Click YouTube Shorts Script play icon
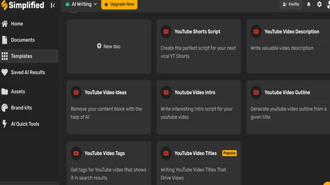 166,32
